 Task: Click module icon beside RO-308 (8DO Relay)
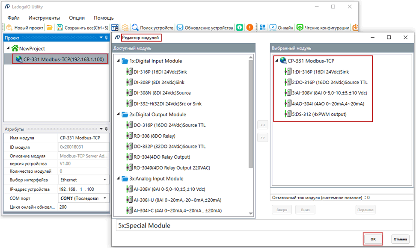[130, 136]
